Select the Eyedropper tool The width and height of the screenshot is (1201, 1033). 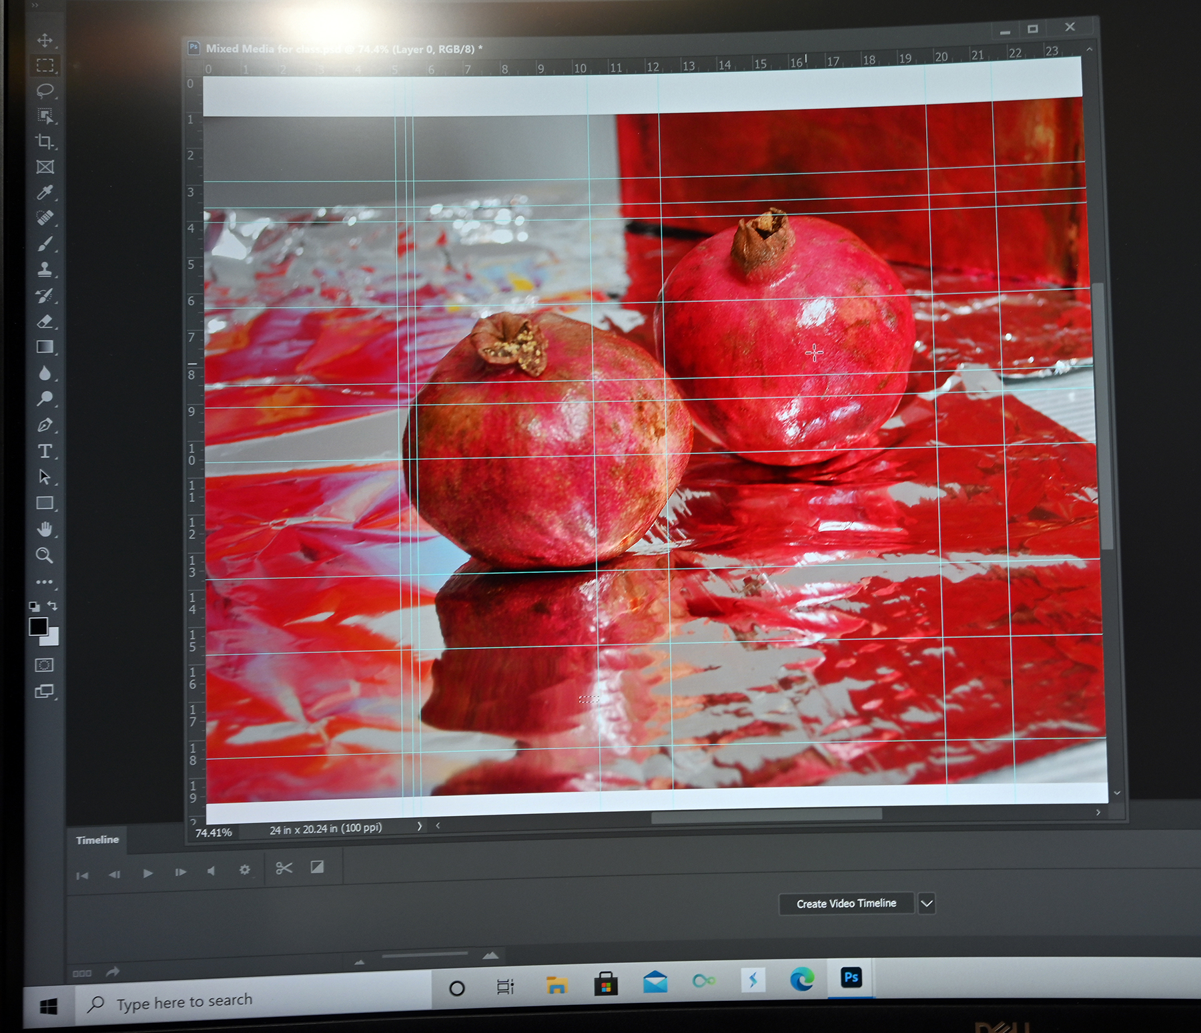[45, 193]
